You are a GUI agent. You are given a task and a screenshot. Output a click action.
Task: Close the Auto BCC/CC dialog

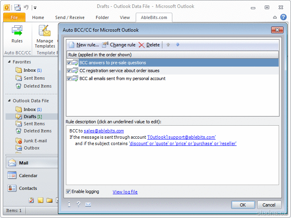click(277, 30)
